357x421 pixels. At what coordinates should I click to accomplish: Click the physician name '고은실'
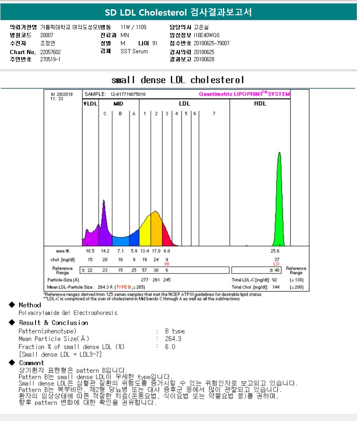coord(201,27)
